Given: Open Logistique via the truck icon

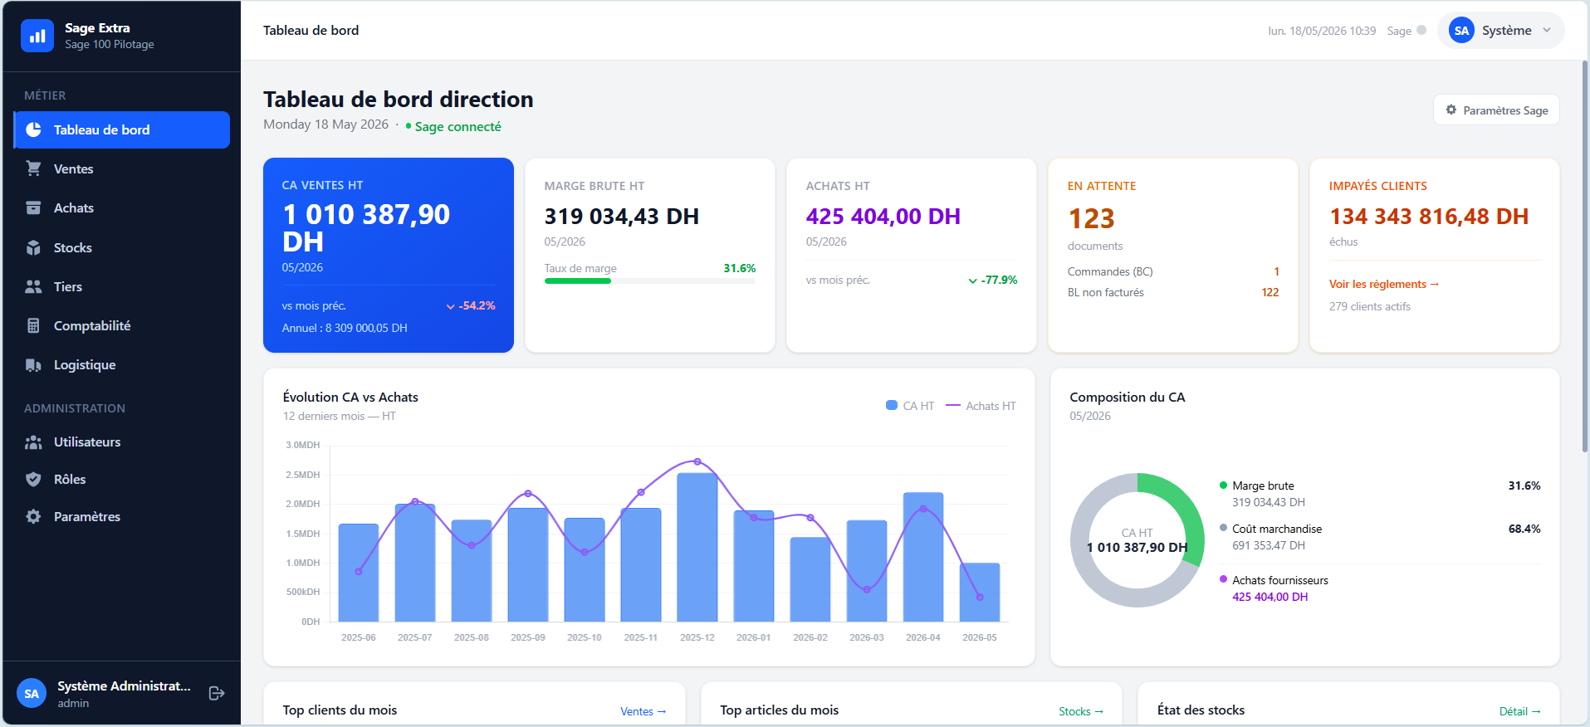Looking at the screenshot, I should click(33, 364).
